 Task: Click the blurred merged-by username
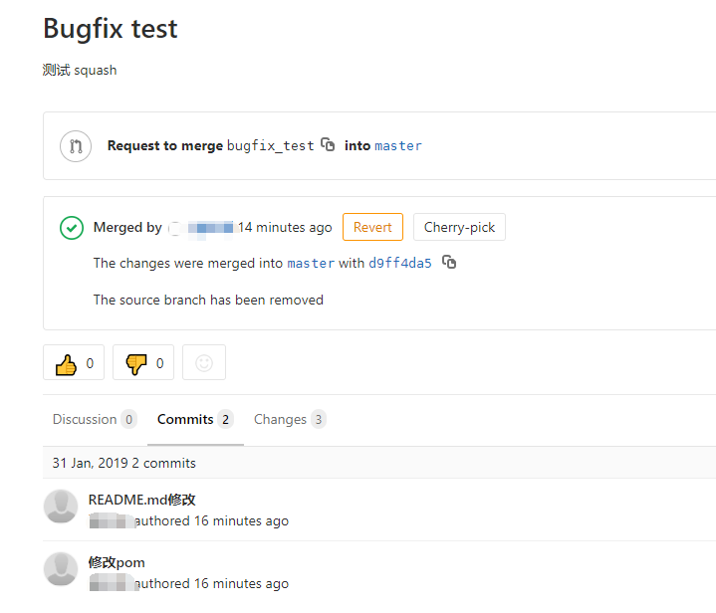pyautogui.click(x=202, y=227)
